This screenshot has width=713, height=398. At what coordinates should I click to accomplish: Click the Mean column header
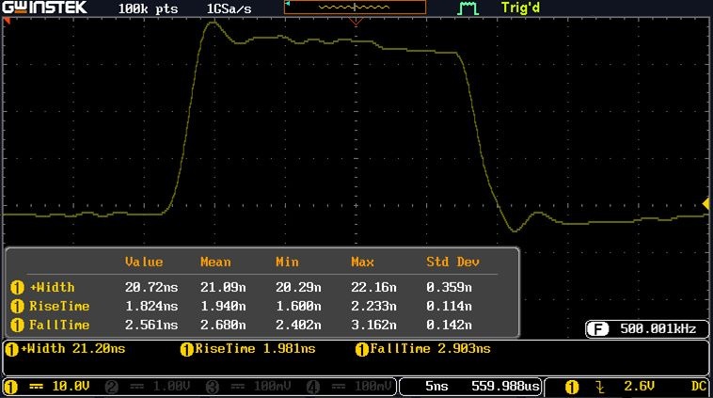coord(215,262)
